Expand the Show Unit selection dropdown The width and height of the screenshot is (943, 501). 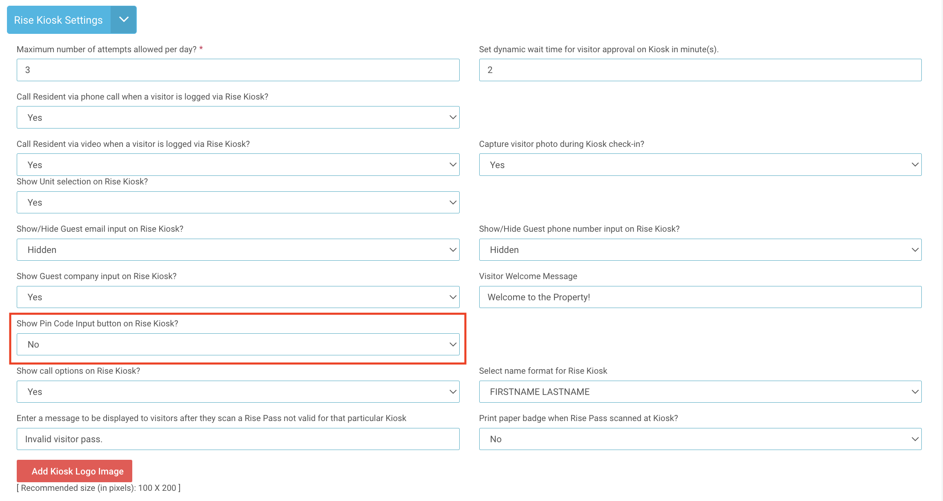click(238, 202)
